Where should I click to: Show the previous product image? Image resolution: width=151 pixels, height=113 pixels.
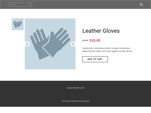27,44
